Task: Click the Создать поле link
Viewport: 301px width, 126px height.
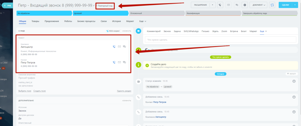Action: (40, 91)
